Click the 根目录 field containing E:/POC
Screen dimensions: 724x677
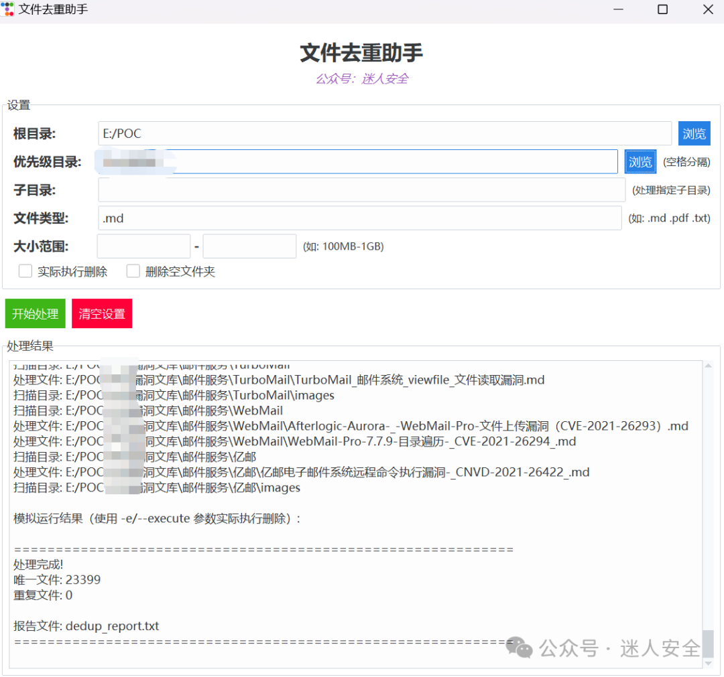pos(385,134)
